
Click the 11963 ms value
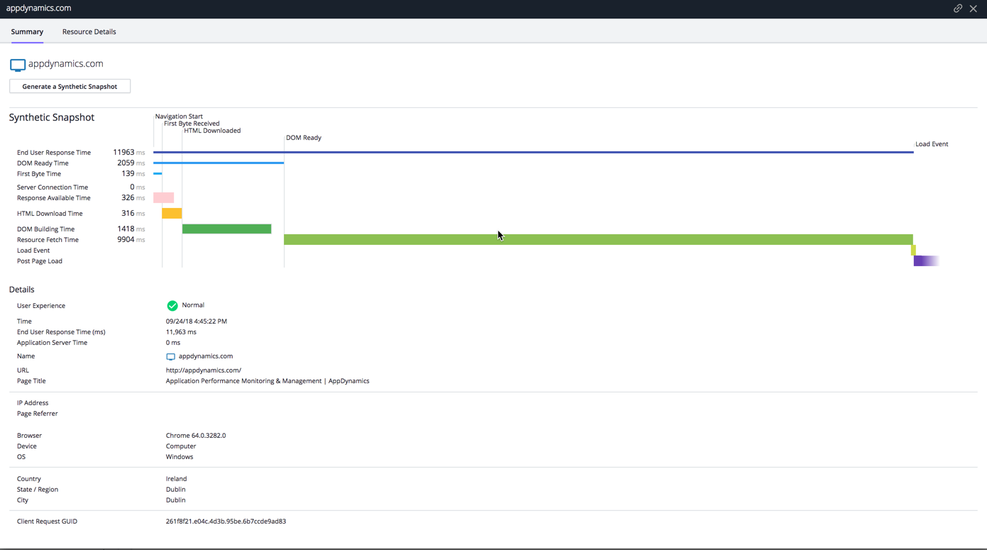click(x=129, y=153)
